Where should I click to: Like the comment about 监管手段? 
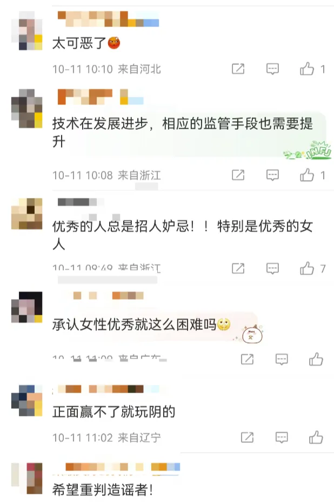tap(307, 175)
